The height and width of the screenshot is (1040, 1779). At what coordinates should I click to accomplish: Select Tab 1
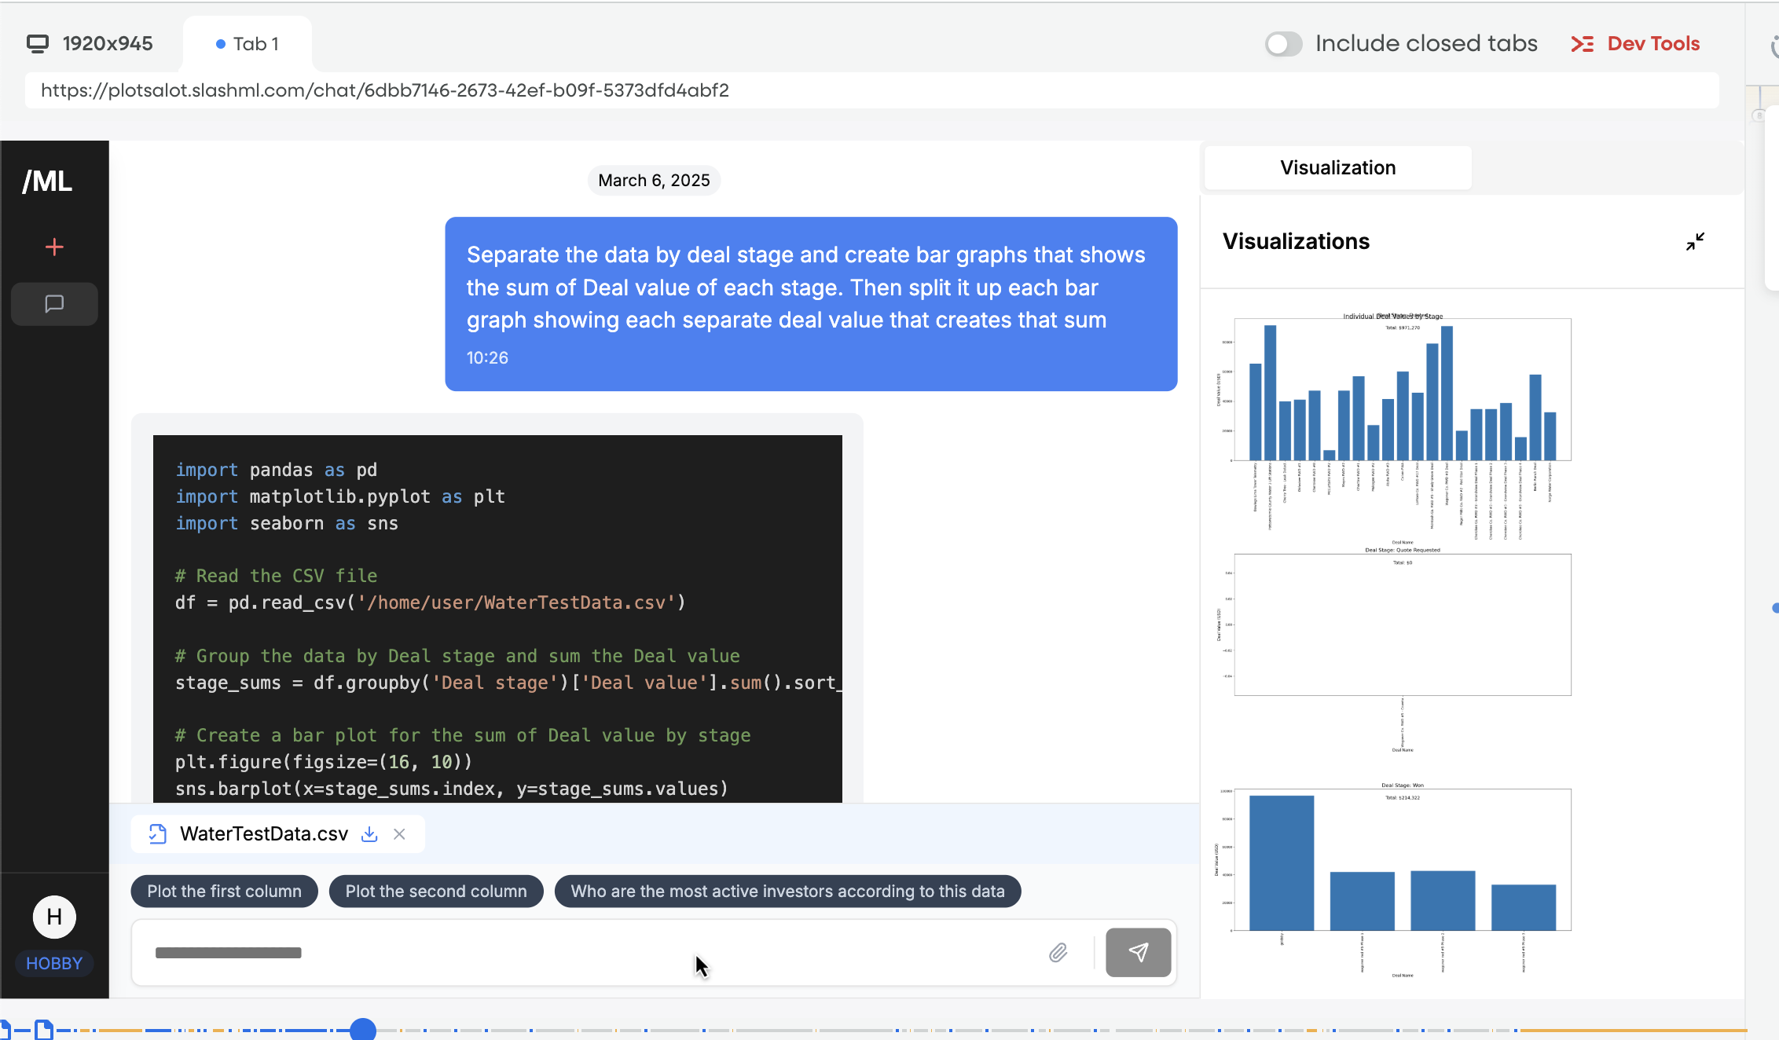tap(248, 44)
